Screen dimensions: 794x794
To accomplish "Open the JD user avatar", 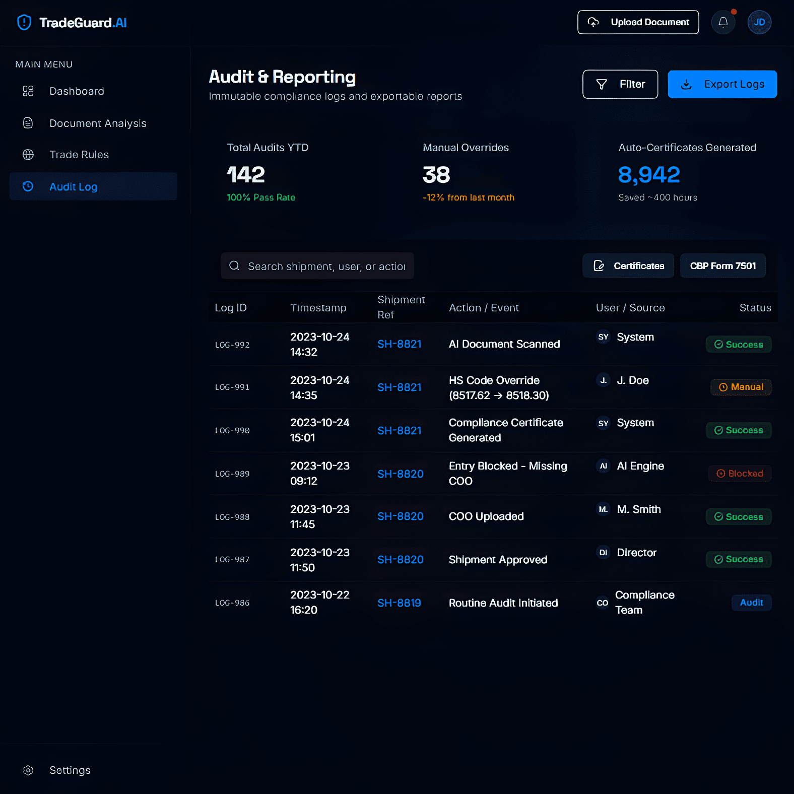I will click(759, 22).
